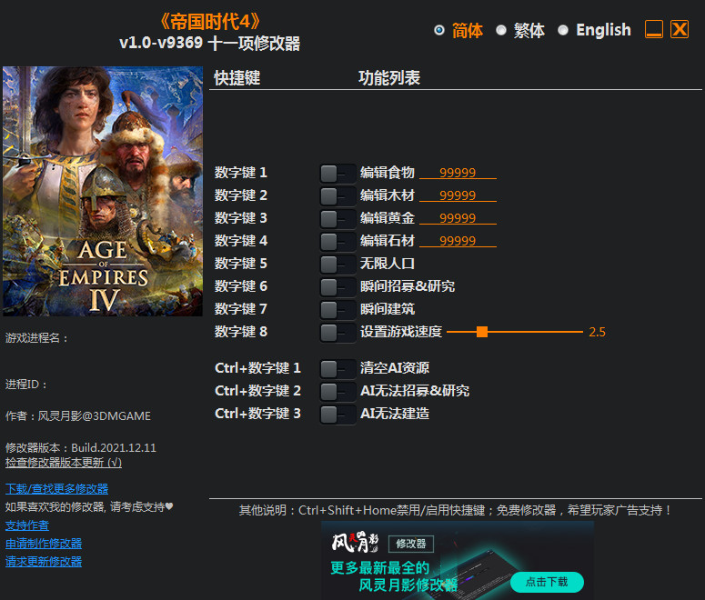705x600 pixels.
Task: Click the 支持作者 link
Action: pyautogui.click(x=27, y=525)
